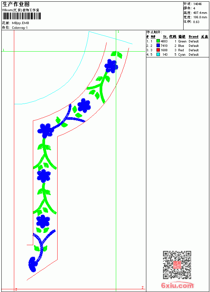Click the Colorway 1 label
The height and width of the screenshot is (292, 210).
click(20, 28)
